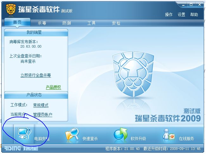Open the 电脑安检 computer checkup icon
Image resolution: width=206 pixels, height=154 pixels.
24,134
